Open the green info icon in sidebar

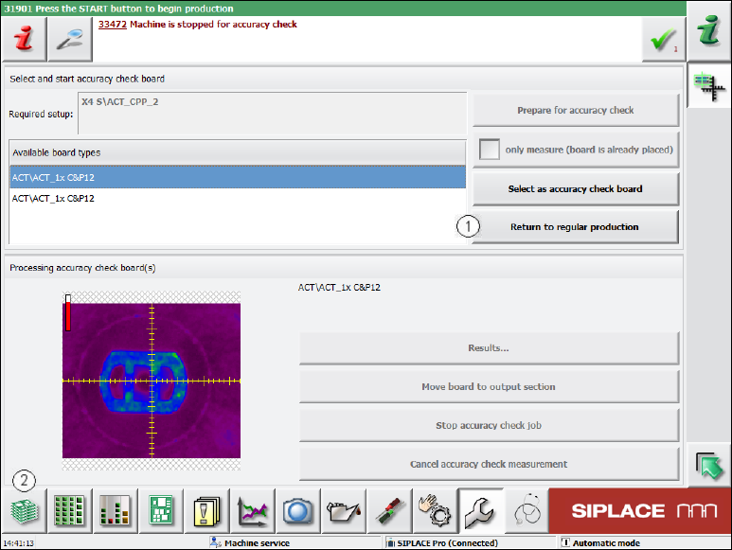708,31
